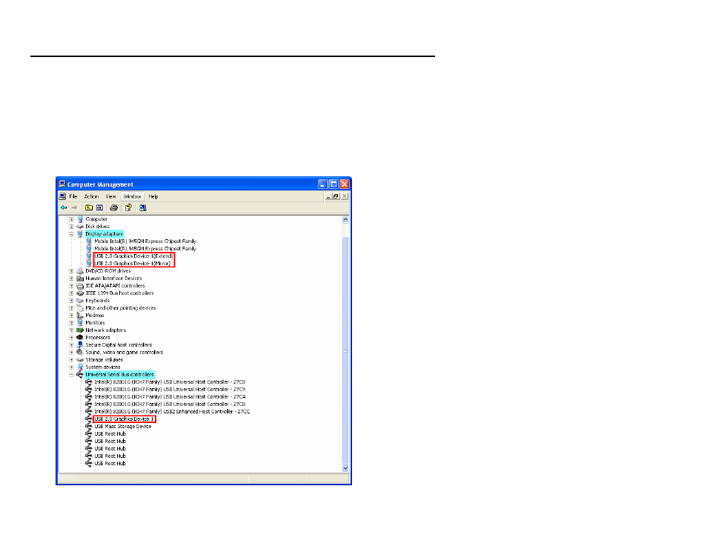Click the Sound, video and game controllers icon
The image size is (707, 546).
point(80,352)
